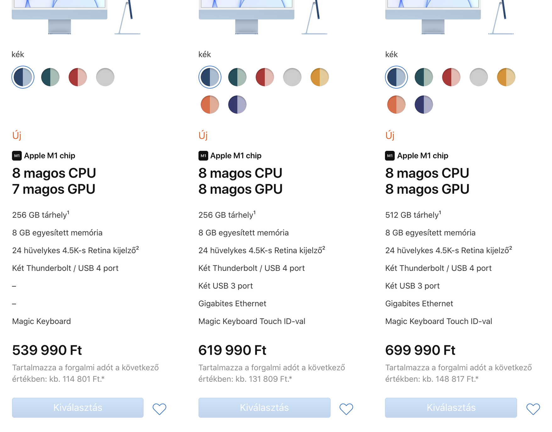Select the yellow color on the middle iMac
The width and height of the screenshot is (552, 432).
click(x=320, y=77)
